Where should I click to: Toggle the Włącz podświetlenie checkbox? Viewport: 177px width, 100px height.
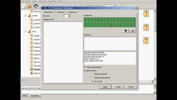(85, 67)
